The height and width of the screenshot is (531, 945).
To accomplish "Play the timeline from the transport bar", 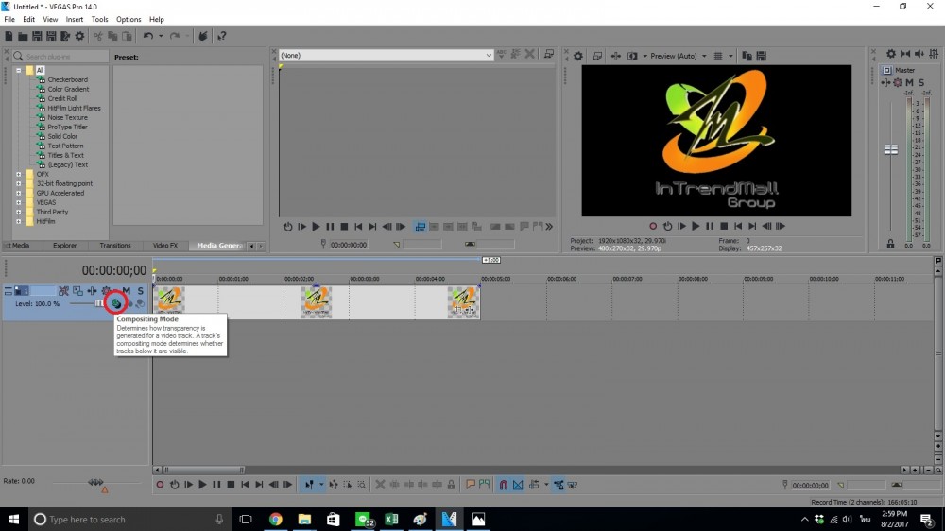I will coord(202,485).
